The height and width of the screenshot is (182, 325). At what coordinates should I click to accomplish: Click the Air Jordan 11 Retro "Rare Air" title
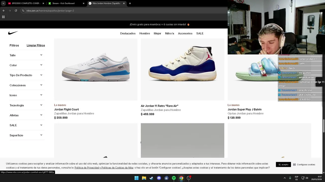click(x=159, y=106)
